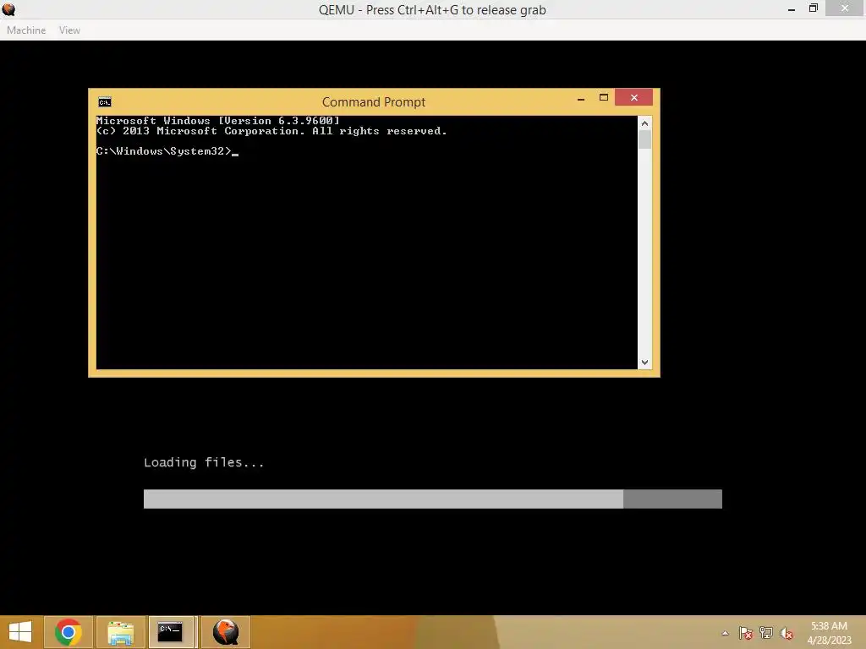Open the network status tray icon
This screenshot has width=866, height=649.
tap(766, 633)
